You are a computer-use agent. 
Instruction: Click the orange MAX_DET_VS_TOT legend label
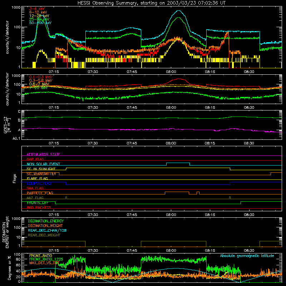click(x=44, y=263)
